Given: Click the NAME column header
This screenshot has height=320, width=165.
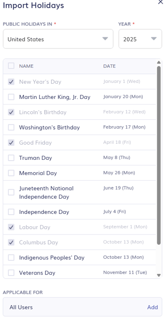Looking at the screenshot, I should click(x=26, y=66).
